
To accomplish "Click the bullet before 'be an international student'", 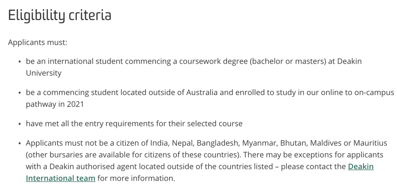I will click(x=20, y=62).
